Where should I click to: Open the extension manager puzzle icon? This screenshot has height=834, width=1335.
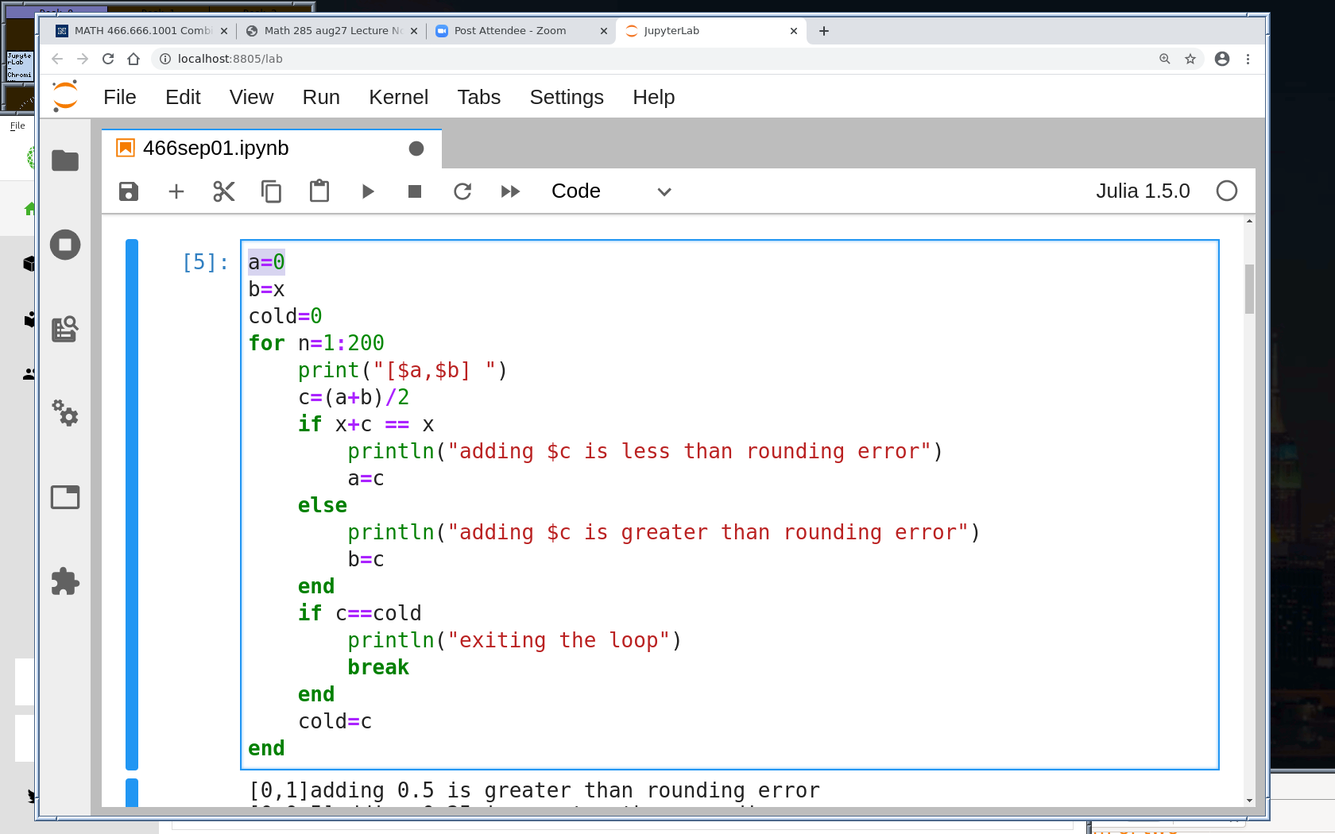[65, 581]
